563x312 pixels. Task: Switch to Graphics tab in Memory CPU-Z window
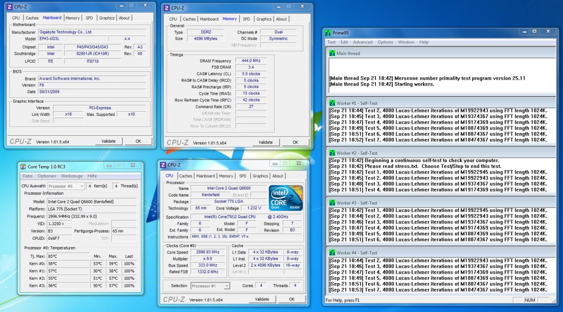pyautogui.click(x=264, y=19)
